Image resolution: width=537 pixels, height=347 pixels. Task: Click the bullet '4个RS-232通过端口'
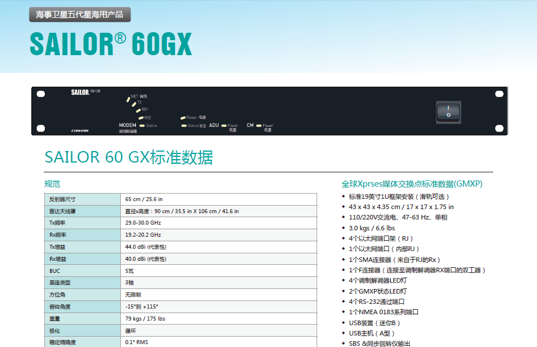[377, 302]
